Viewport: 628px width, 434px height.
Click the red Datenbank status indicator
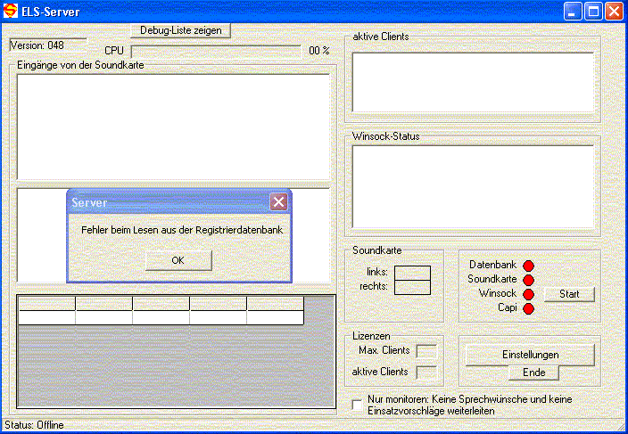pyautogui.click(x=527, y=266)
